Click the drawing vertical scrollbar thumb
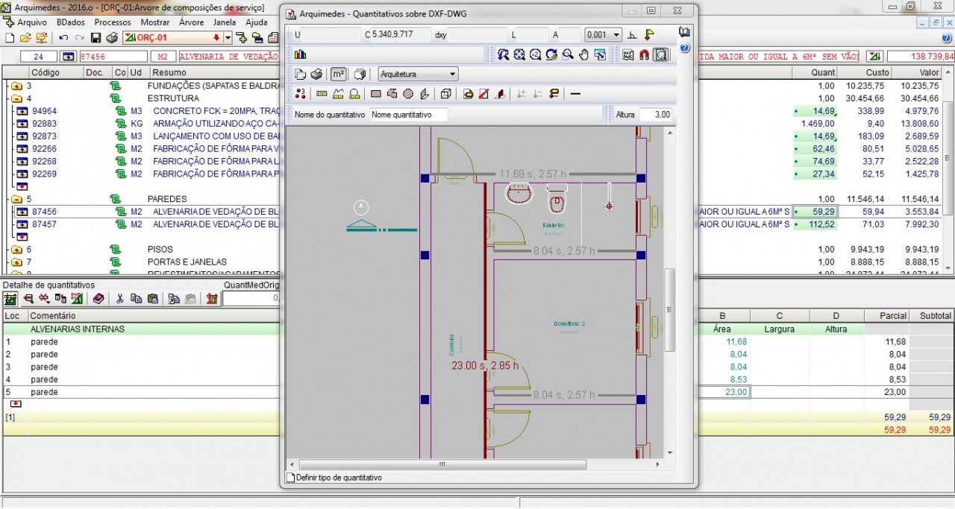This screenshot has width=955, height=509. (669, 310)
